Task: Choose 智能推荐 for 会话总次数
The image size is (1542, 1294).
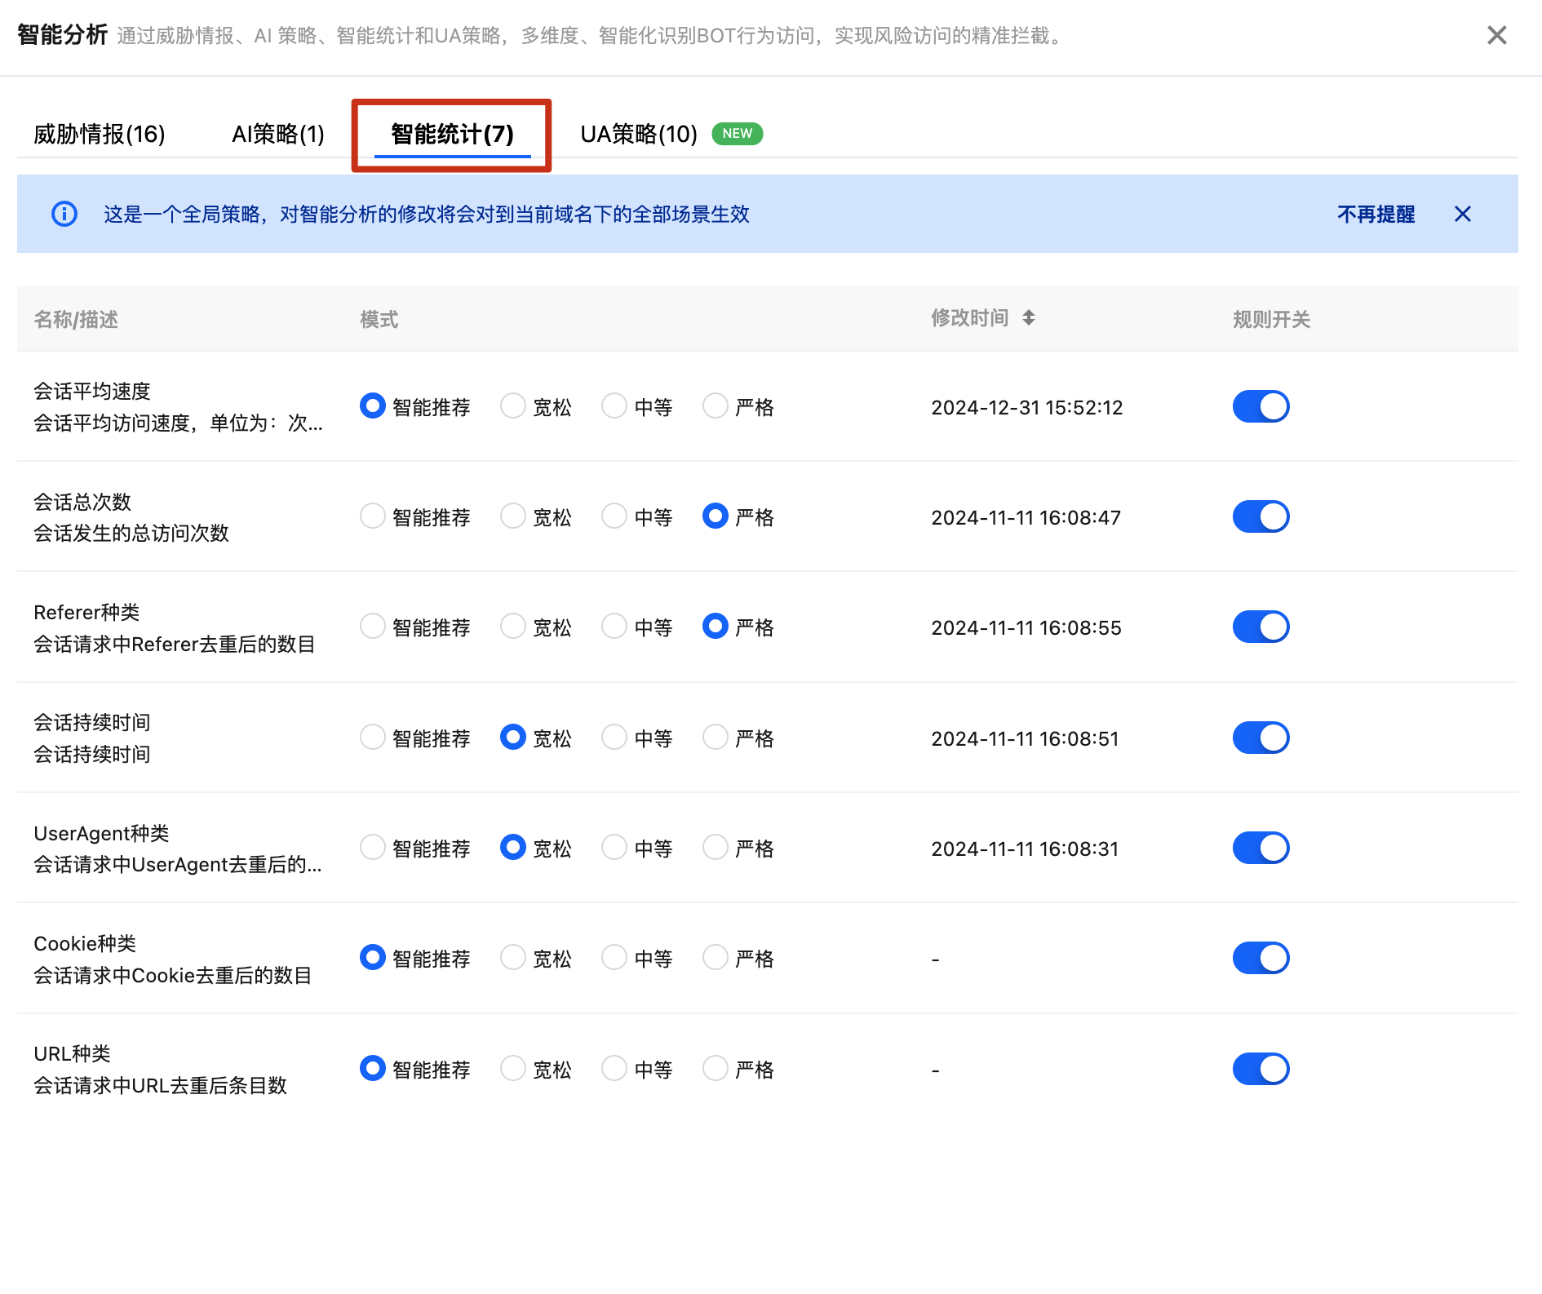Action: 373,516
